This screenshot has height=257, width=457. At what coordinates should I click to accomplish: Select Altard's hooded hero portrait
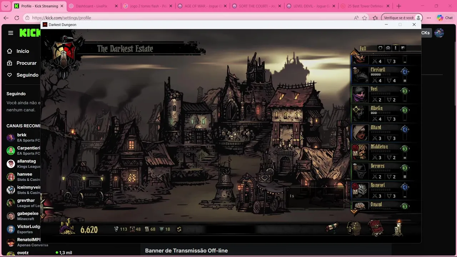click(x=360, y=133)
